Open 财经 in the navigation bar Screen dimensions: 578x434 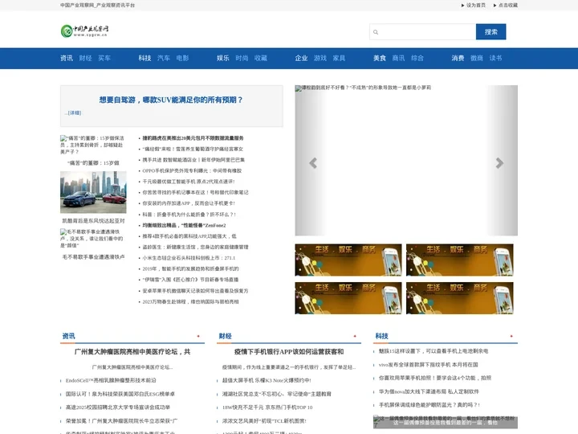(86, 58)
